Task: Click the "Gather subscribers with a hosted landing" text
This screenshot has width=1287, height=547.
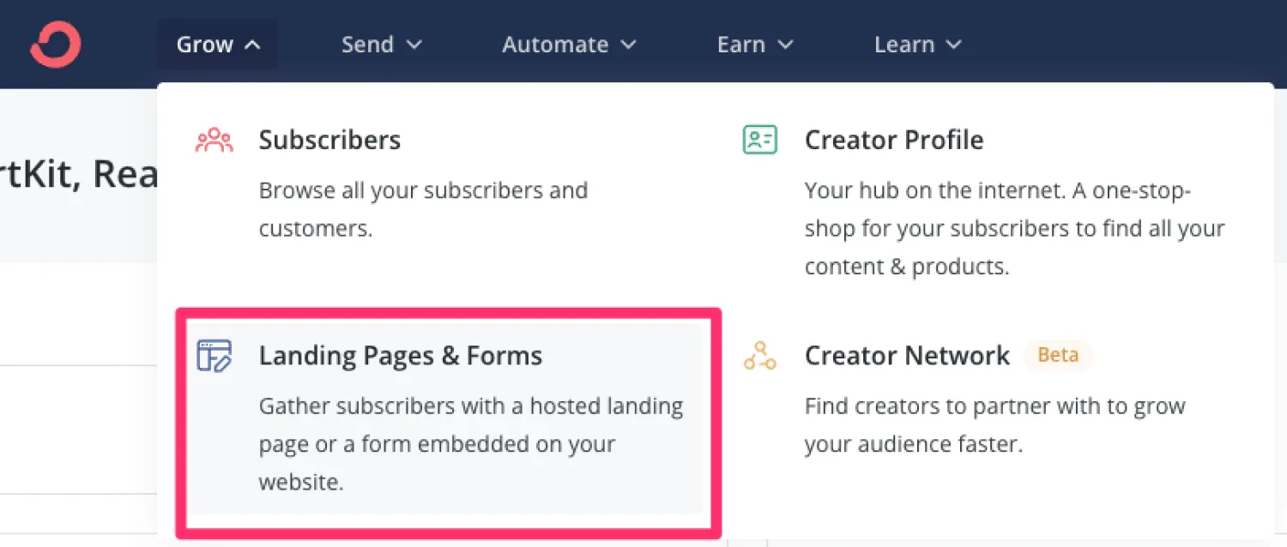Action: [x=470, y=406]
